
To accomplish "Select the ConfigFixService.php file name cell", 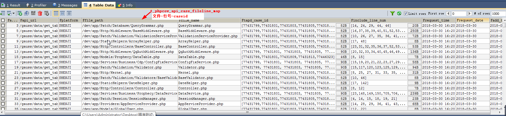I will click(209, 62).
